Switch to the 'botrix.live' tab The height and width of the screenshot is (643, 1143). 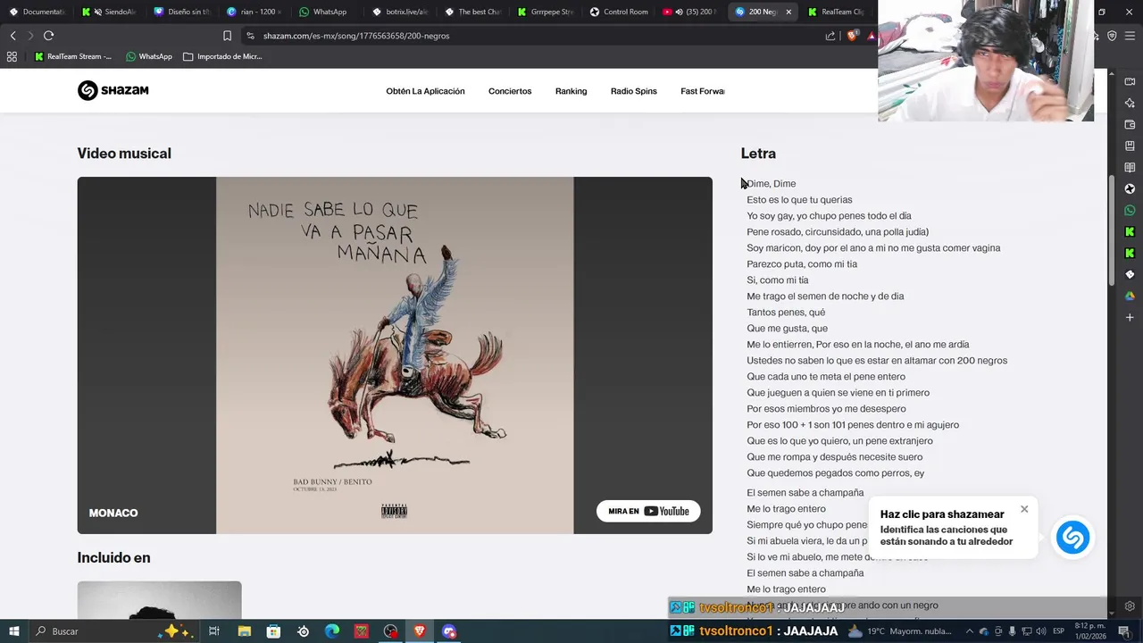pos(401,12)
